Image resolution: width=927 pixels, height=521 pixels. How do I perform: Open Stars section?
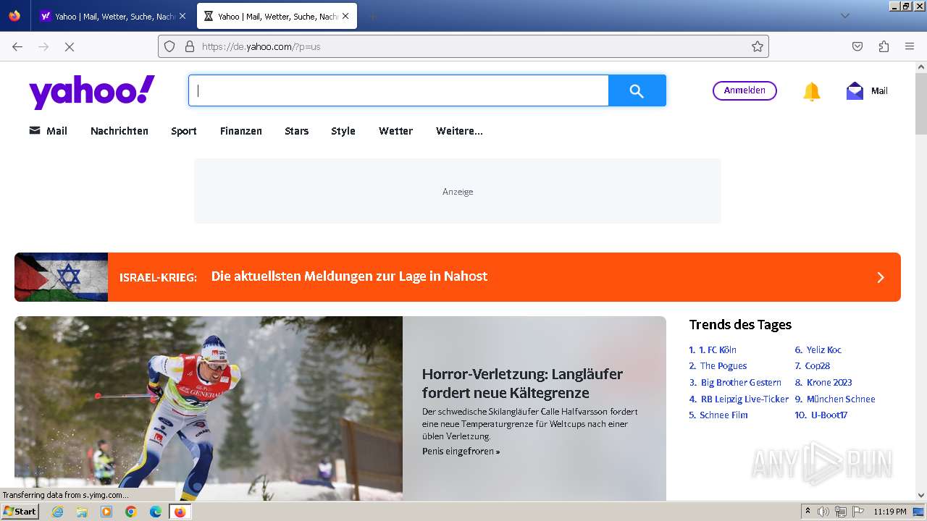coord(297,131)
